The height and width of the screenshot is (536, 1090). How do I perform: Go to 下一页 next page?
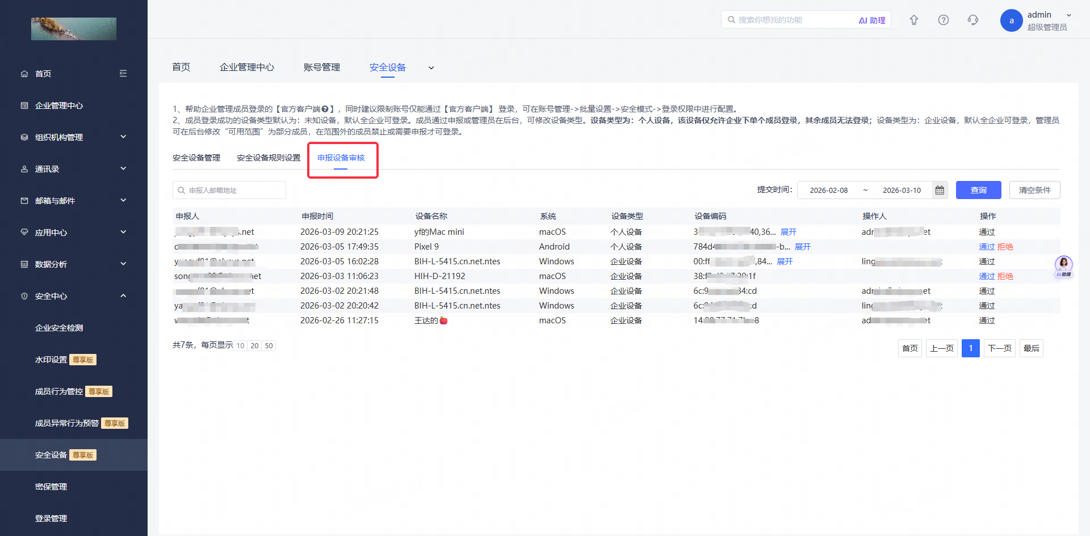coord(1000,348)
